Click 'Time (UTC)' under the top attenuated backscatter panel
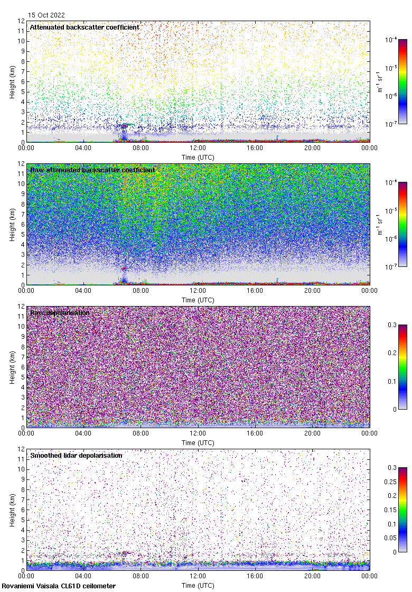Image resolution: width=412 pixels, height=592 pixels. (x=198, y=158)
